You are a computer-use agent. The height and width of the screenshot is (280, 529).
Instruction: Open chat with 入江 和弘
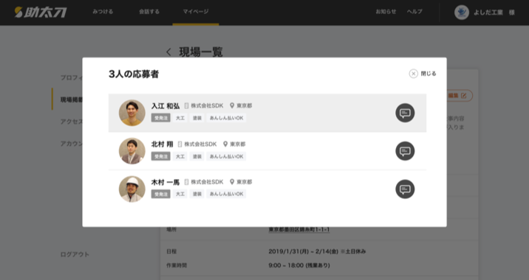click(405, 113)
